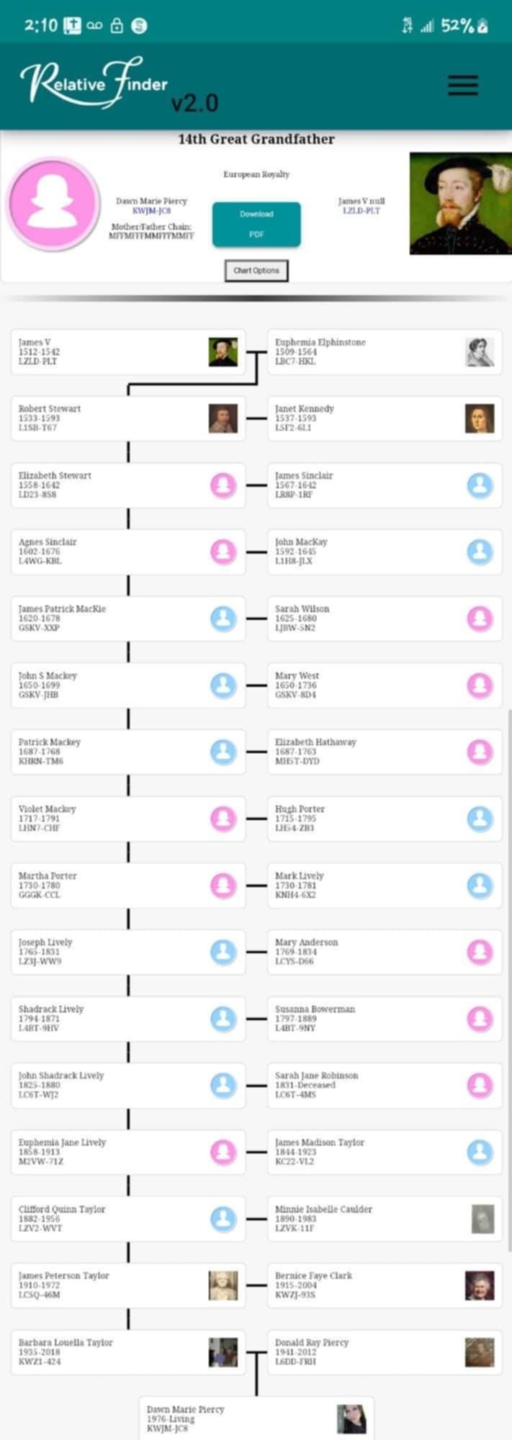Viewport: 512px width, 1440px height.
Task: Tap the battery indicator in status bar
Action: point(482,26)
